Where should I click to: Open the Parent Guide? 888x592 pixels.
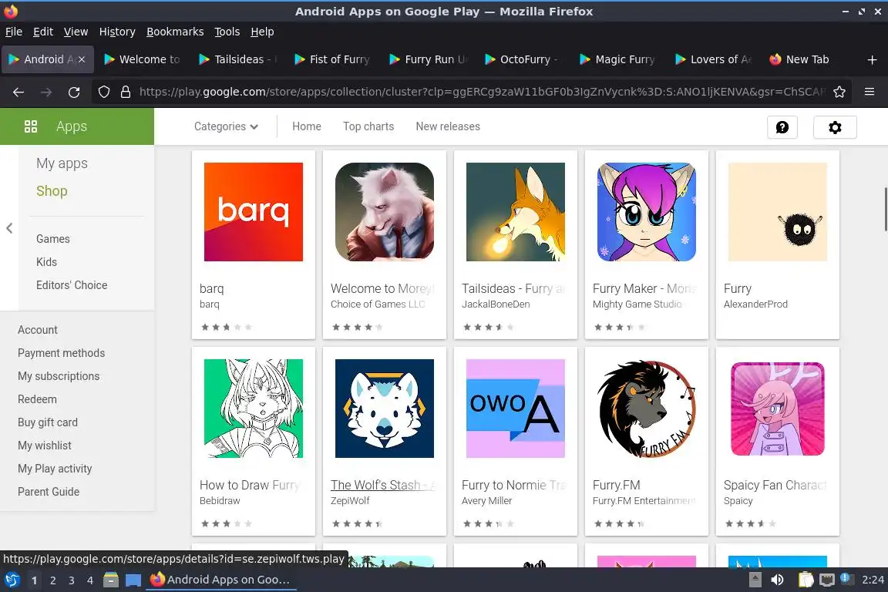[48, 492]
